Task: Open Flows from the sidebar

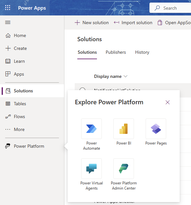Action: 32,116
